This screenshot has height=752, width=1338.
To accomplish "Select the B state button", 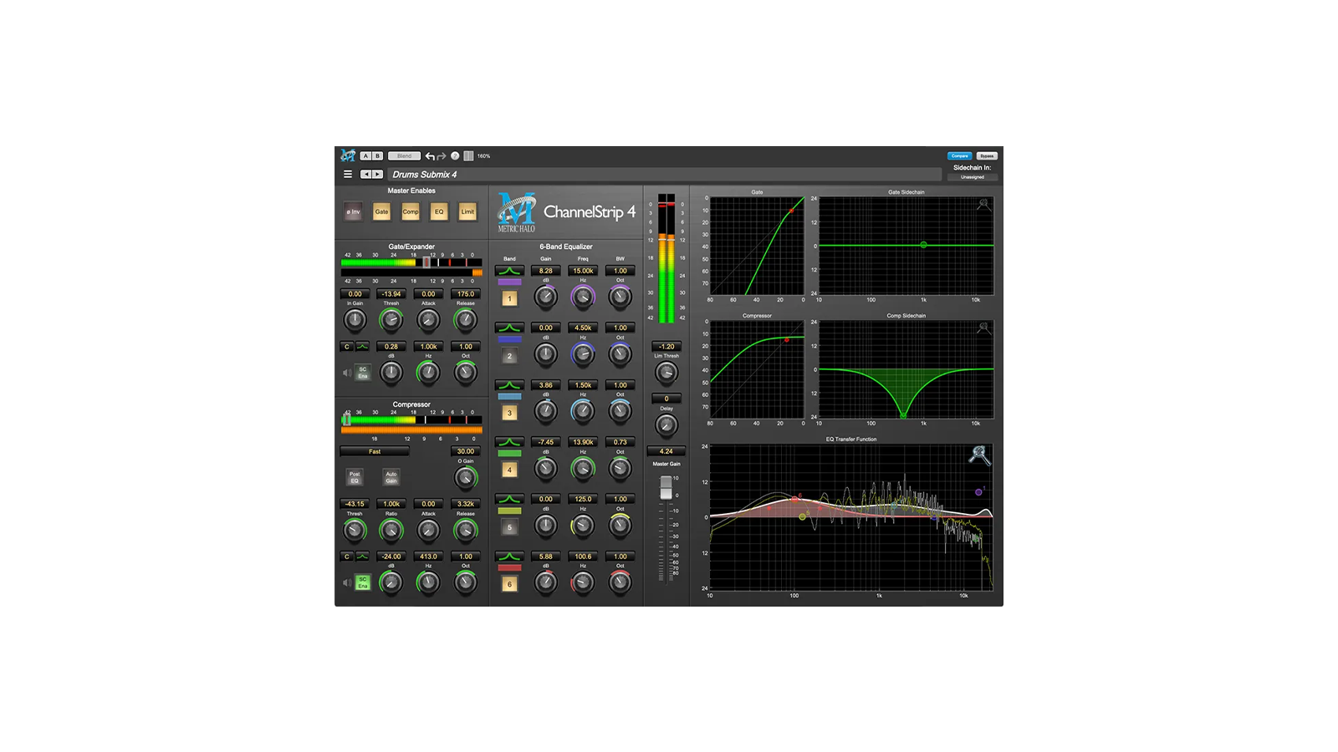I will point(377,156).
